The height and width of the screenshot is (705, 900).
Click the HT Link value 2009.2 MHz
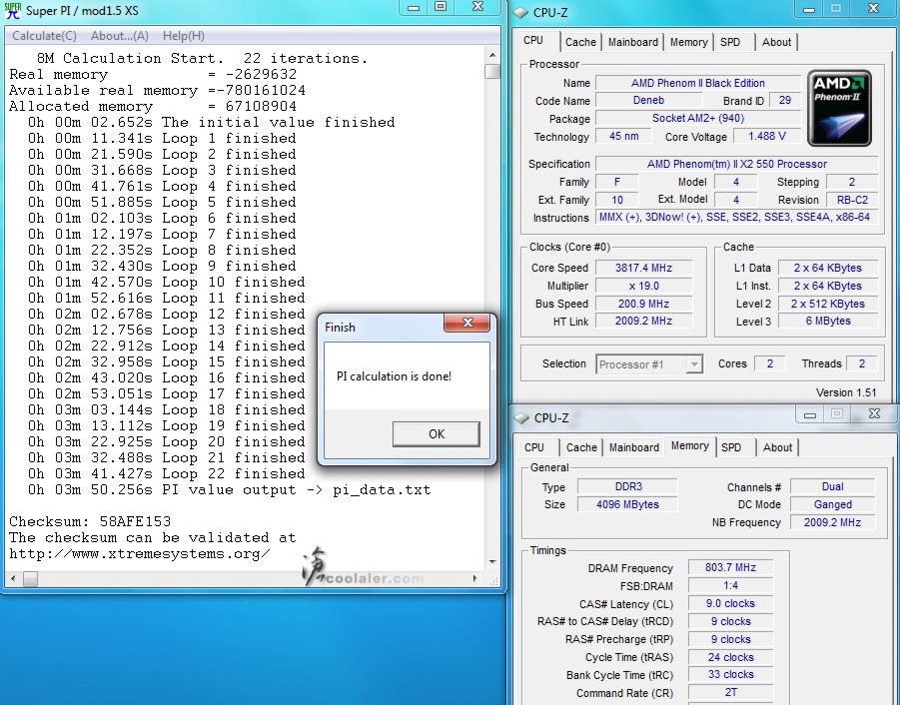tap(643, 321)
